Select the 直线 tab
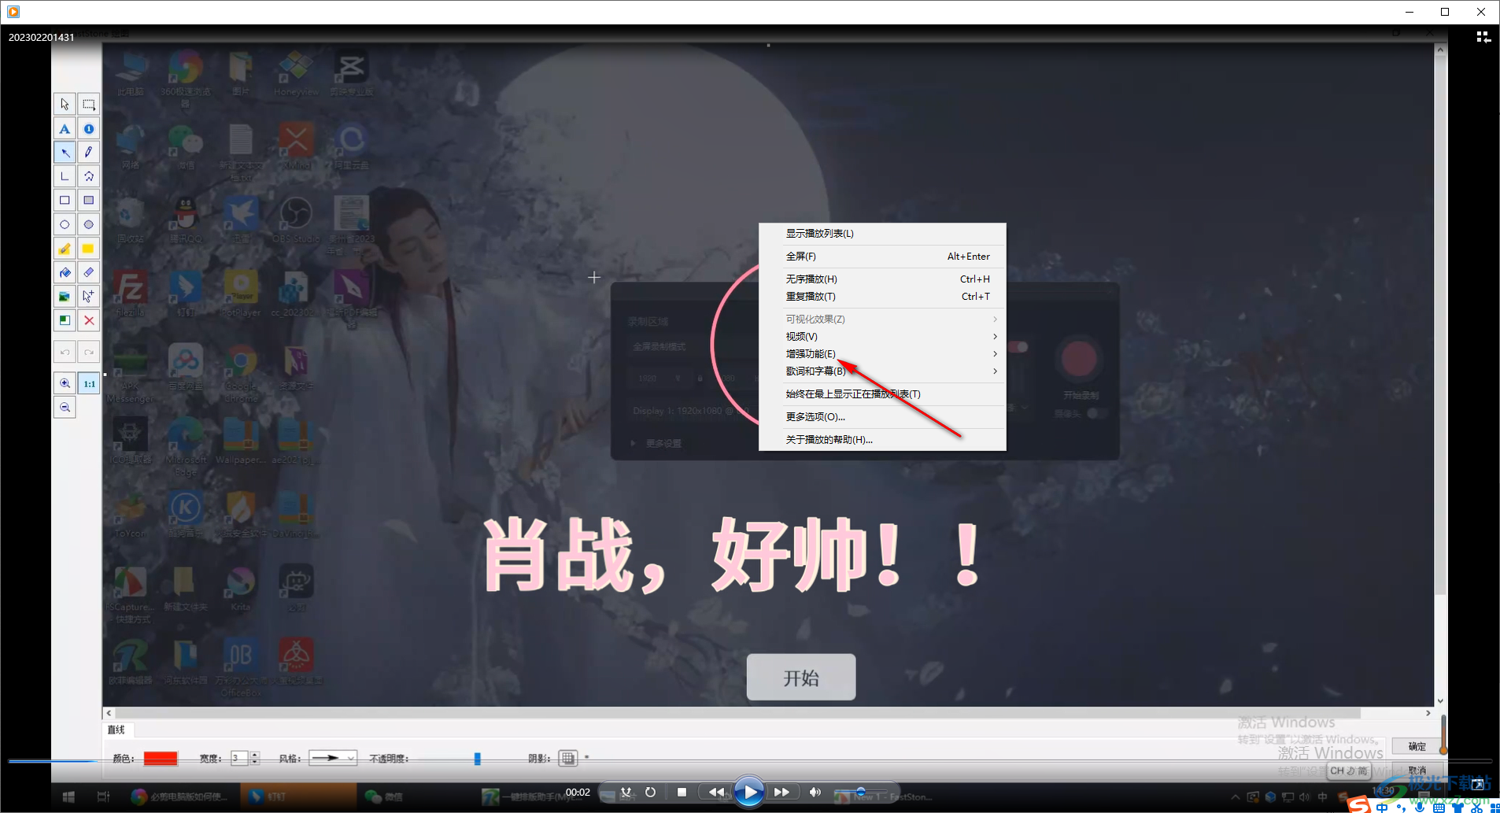Image resolution: width=1500 pixels, height=813 pixels. pos(116,730)
